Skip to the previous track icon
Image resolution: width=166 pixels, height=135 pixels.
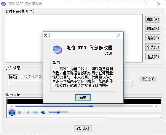point(27,112)
